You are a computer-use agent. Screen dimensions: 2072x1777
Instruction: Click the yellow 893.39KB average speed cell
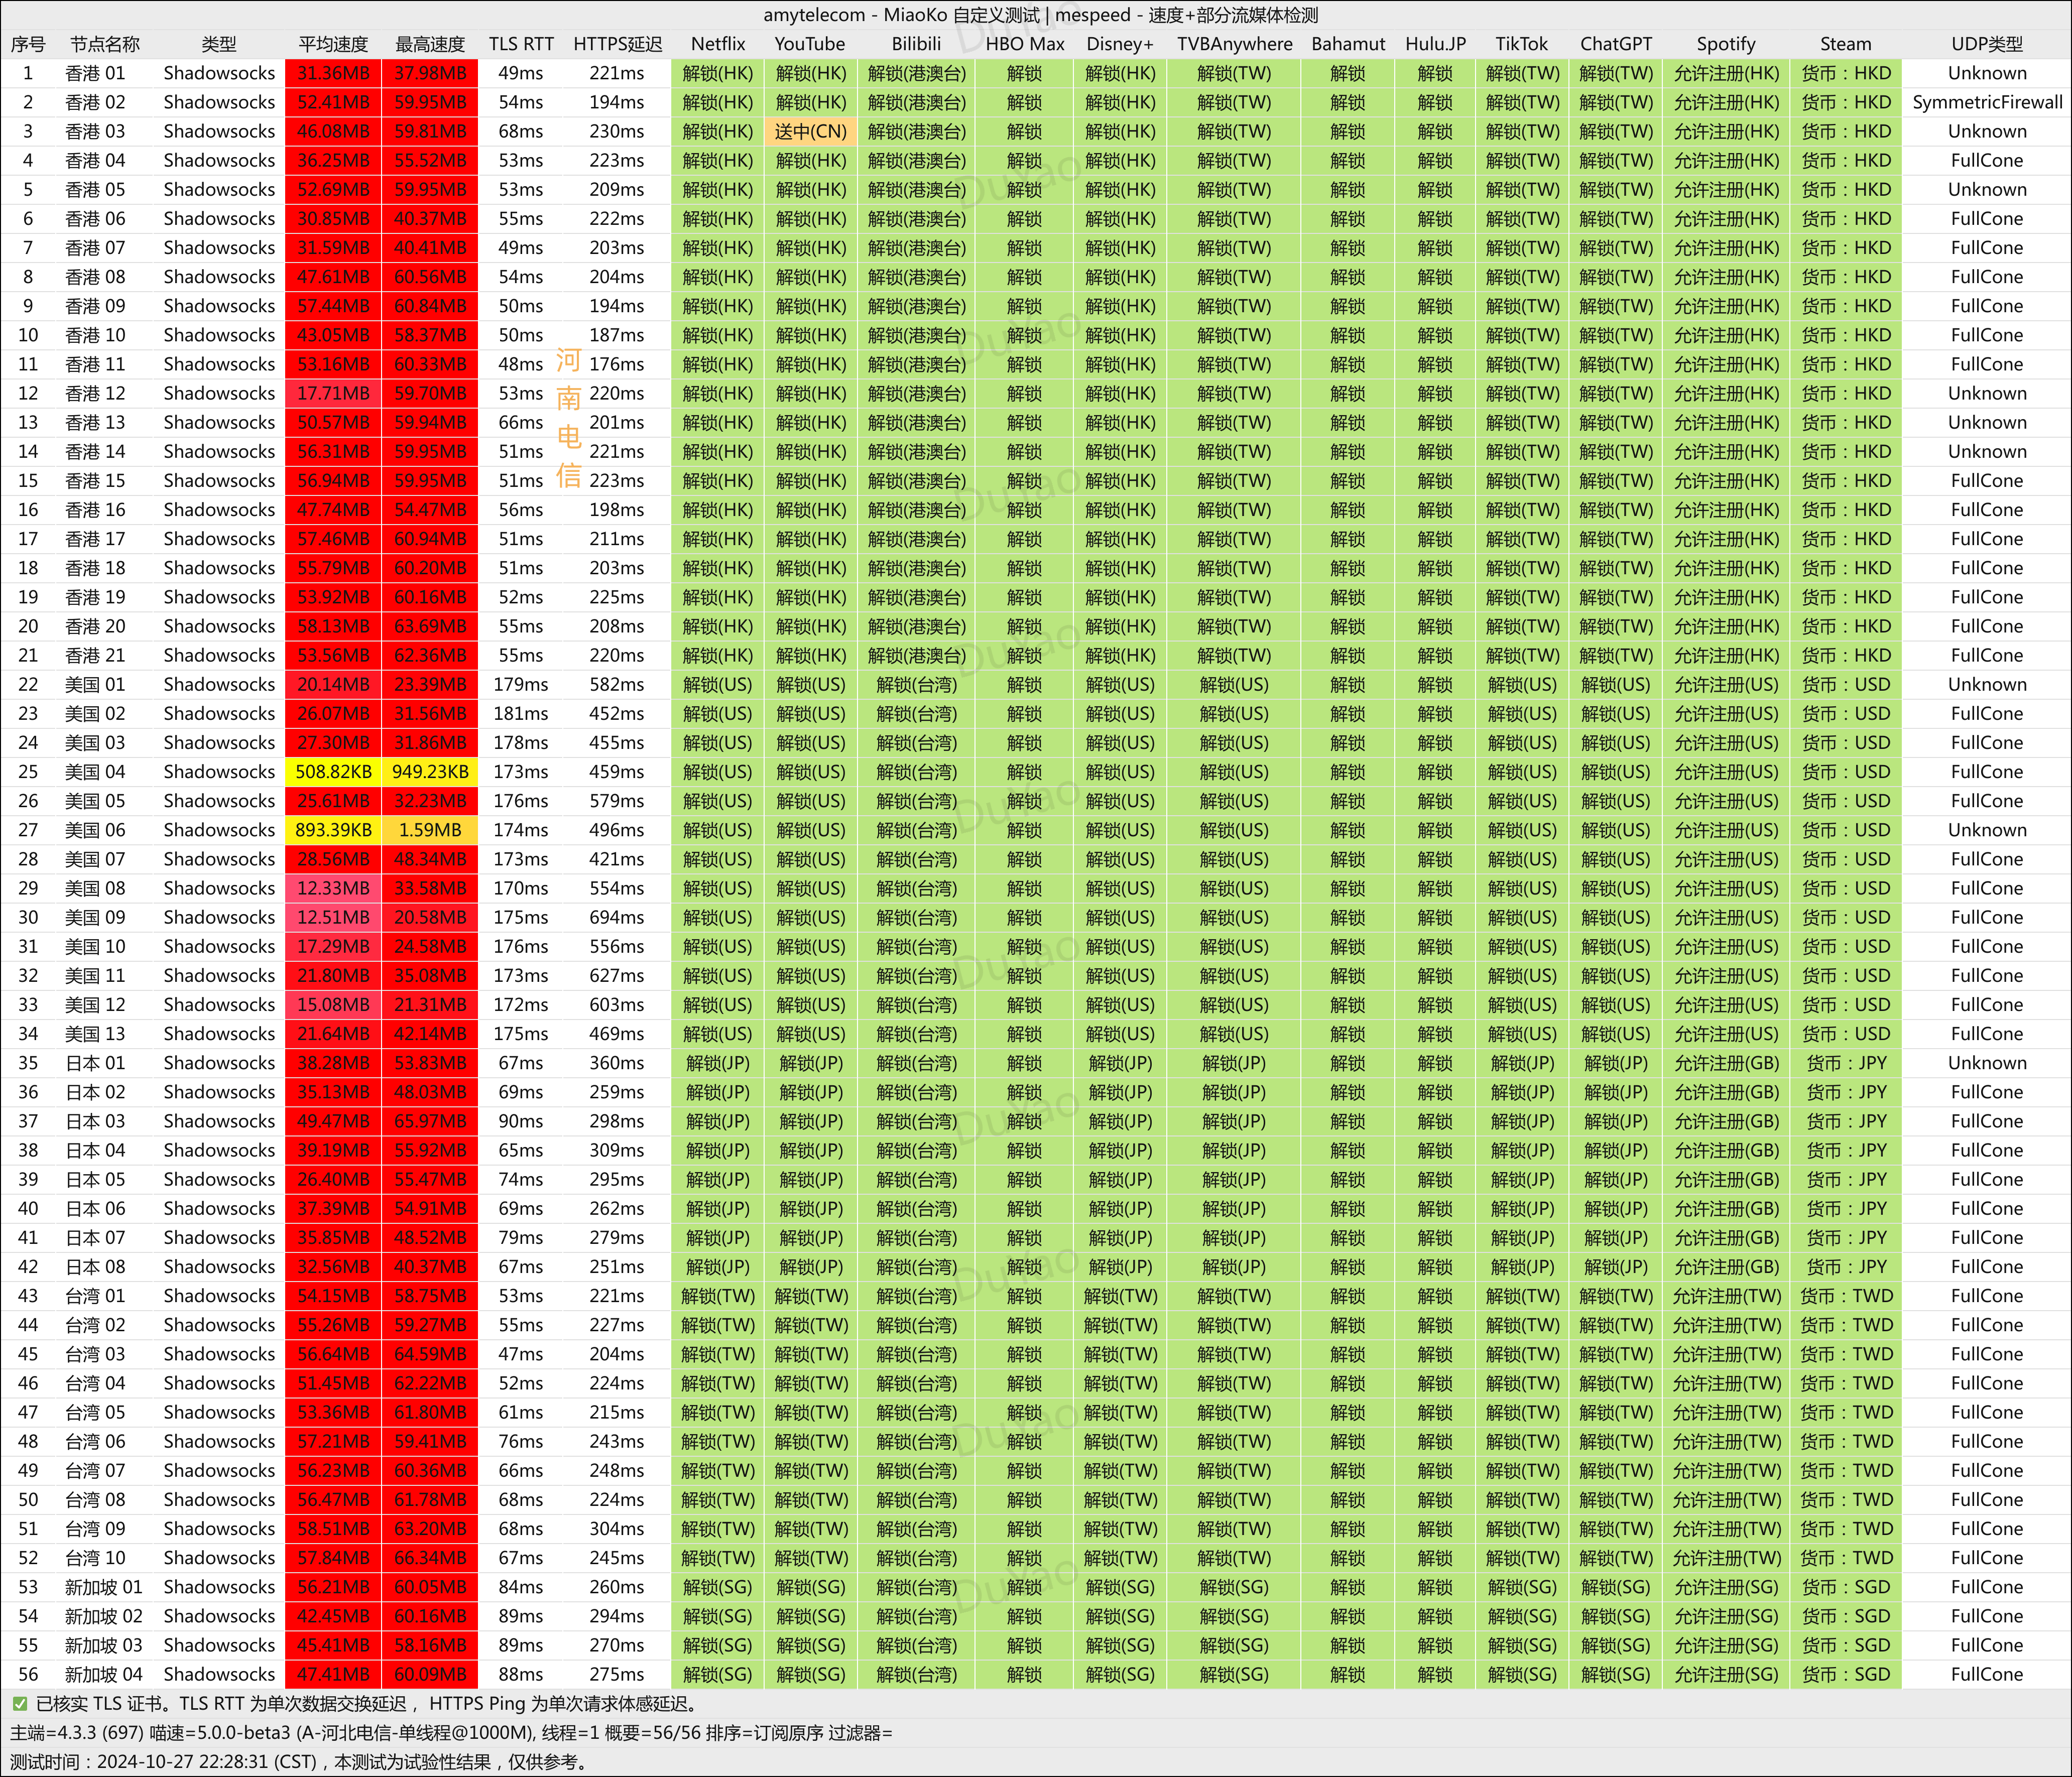[x=333, y=830]
